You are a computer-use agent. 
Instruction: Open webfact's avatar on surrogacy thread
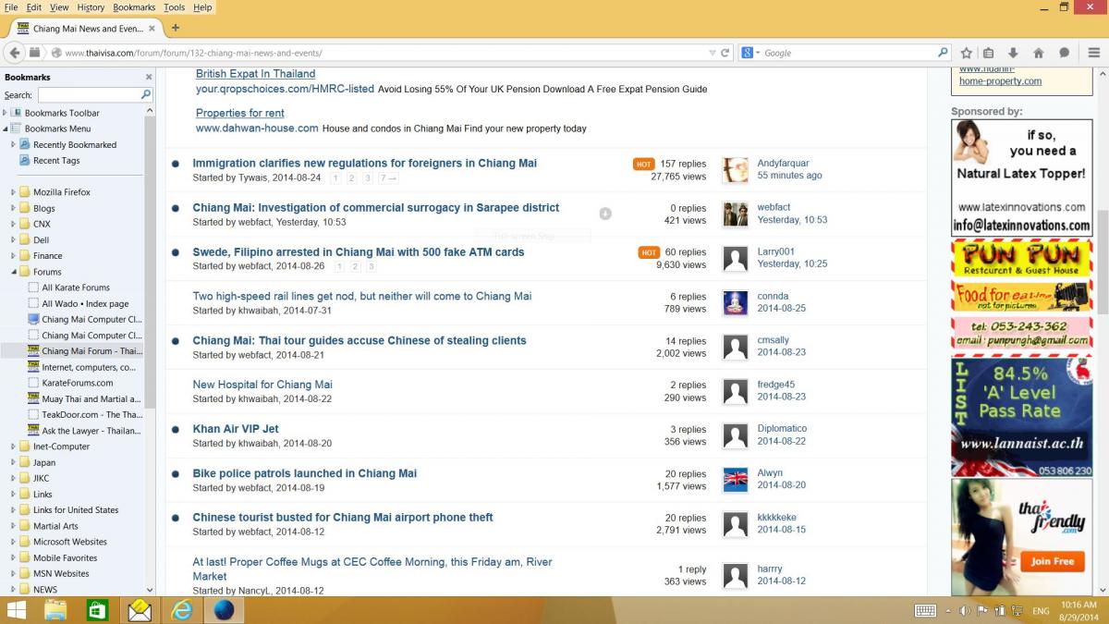[x=736, y=214]
